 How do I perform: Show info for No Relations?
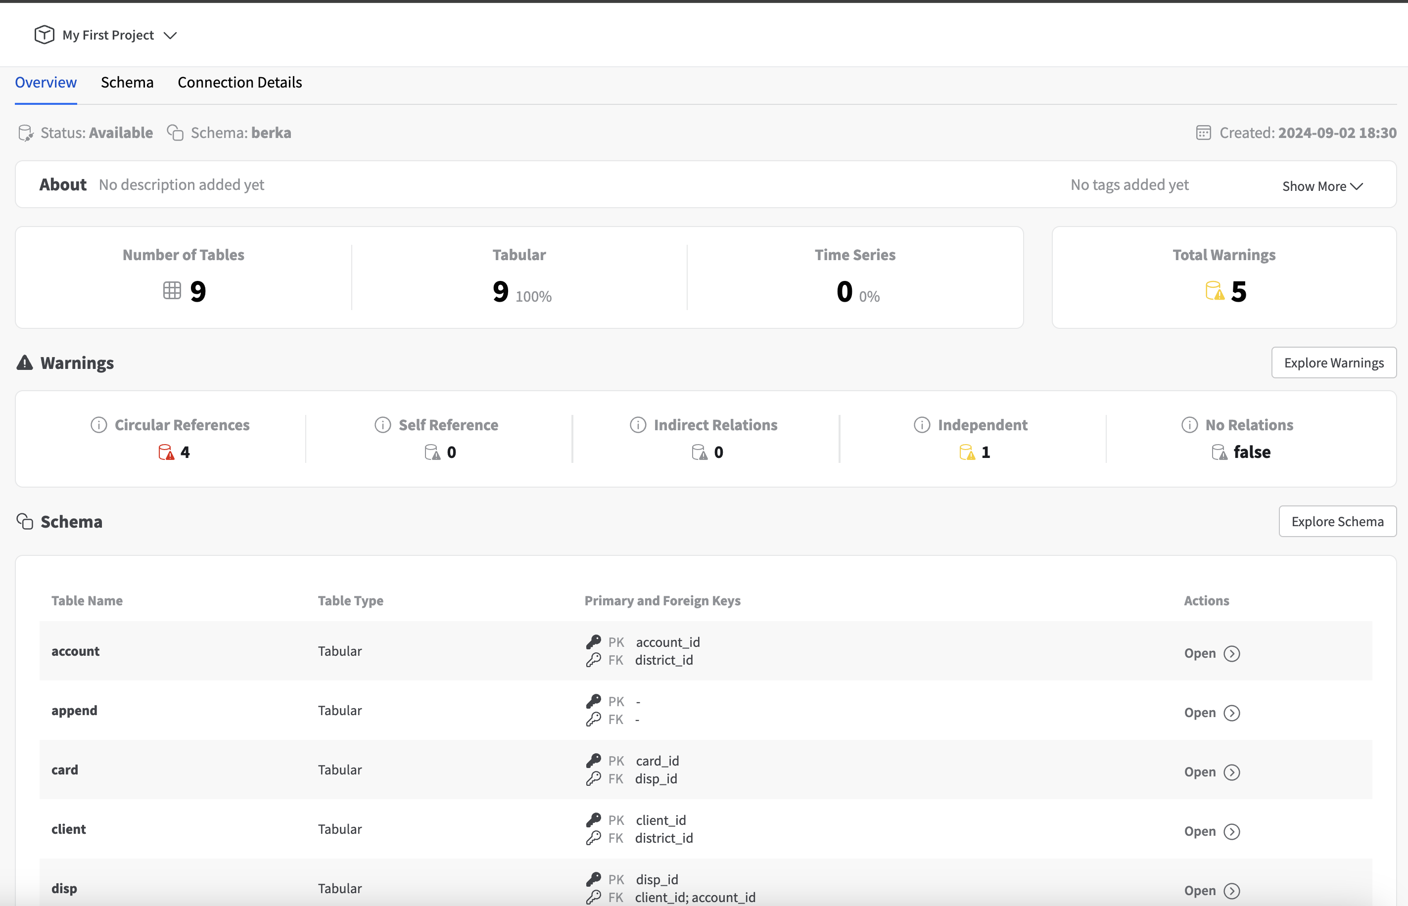coord(1189,425)
